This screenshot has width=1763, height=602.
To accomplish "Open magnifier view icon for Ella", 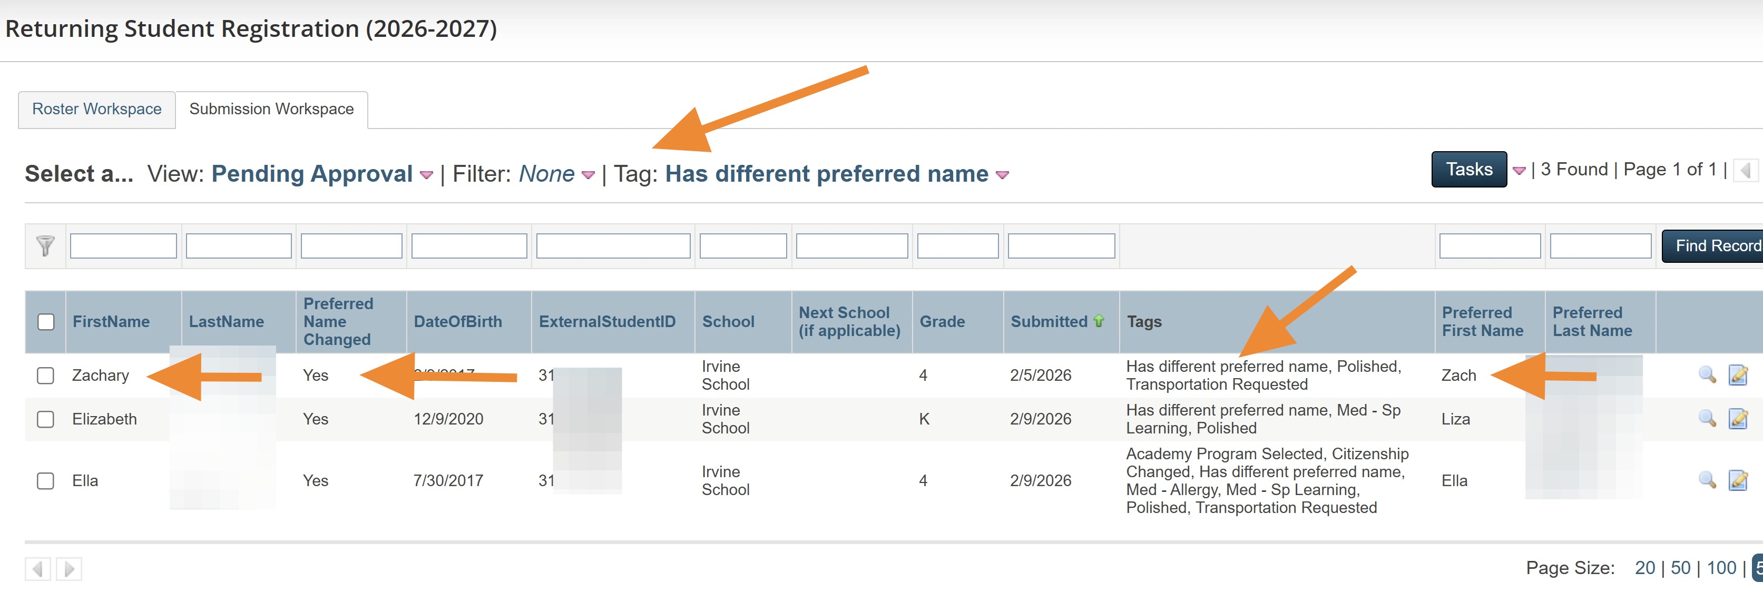I will 1707,480.
